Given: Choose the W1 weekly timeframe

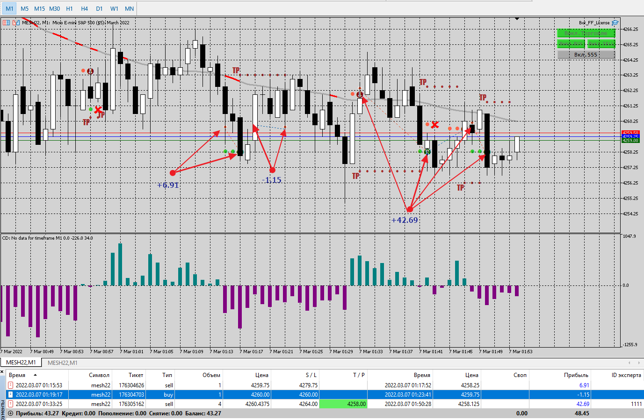Looking at the screenshot, I should click(115, 8).
